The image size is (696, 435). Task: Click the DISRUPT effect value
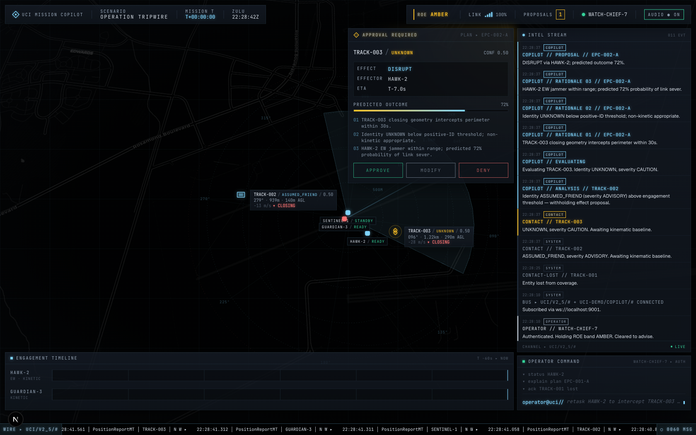click(x=400, y=69)
